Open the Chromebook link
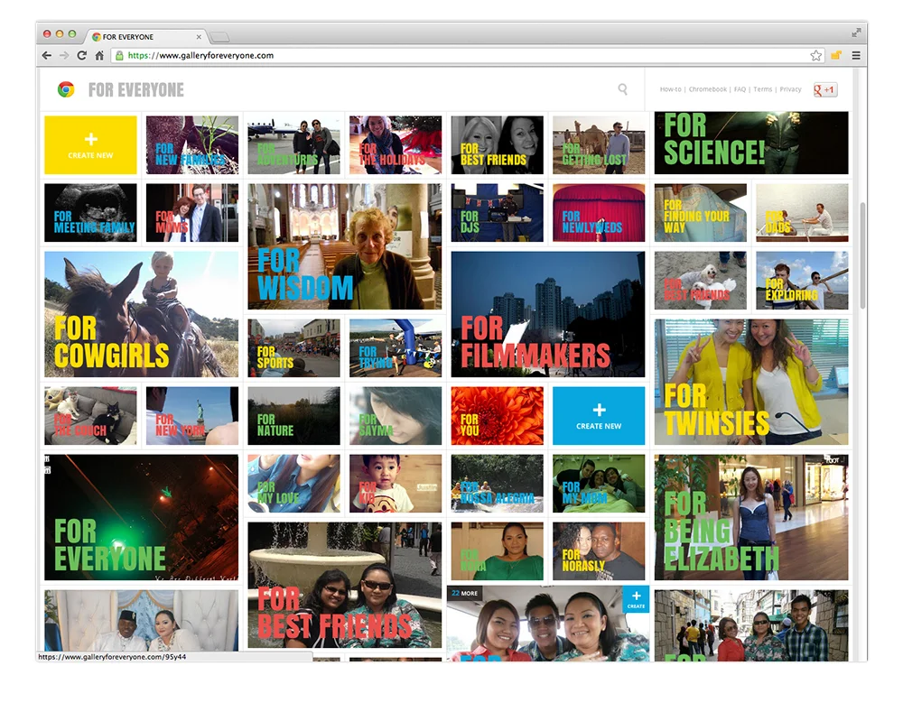The width and height of the screenshot is (903, 712). click(708, 89)
